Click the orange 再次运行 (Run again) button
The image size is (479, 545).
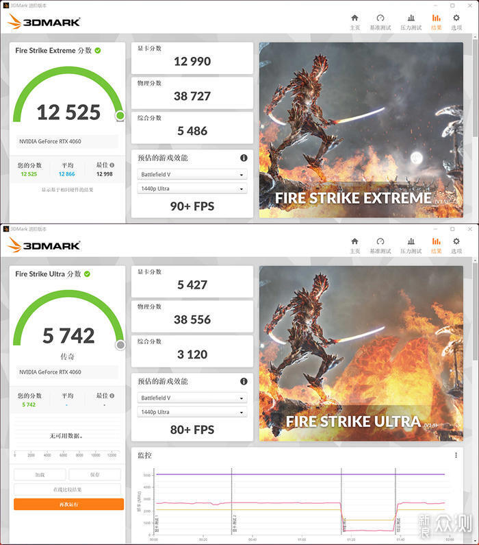68,504
